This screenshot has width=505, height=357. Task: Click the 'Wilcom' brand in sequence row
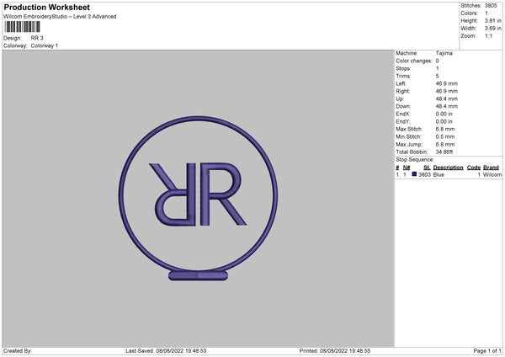tap(492, 174)
